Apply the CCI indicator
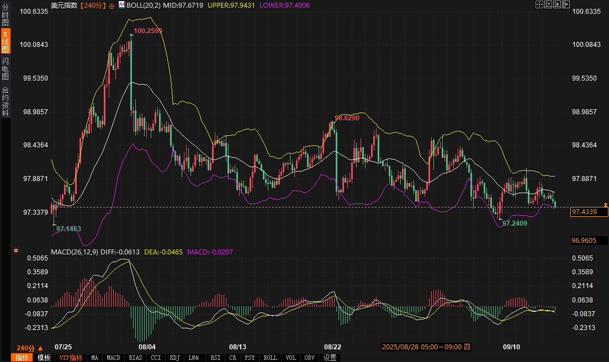Viewport: 609px width, 362px height. pos(156,358)
